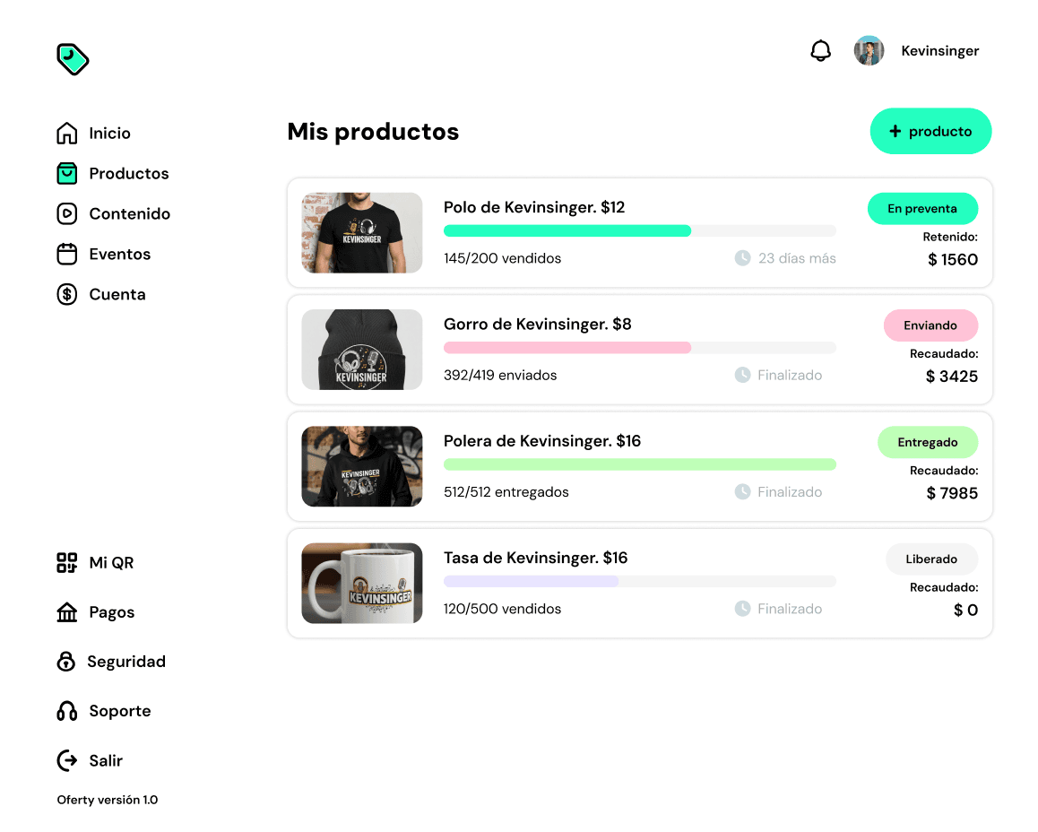
Task: Click the Oferty tag logo
Action: (x=72, y=59)
